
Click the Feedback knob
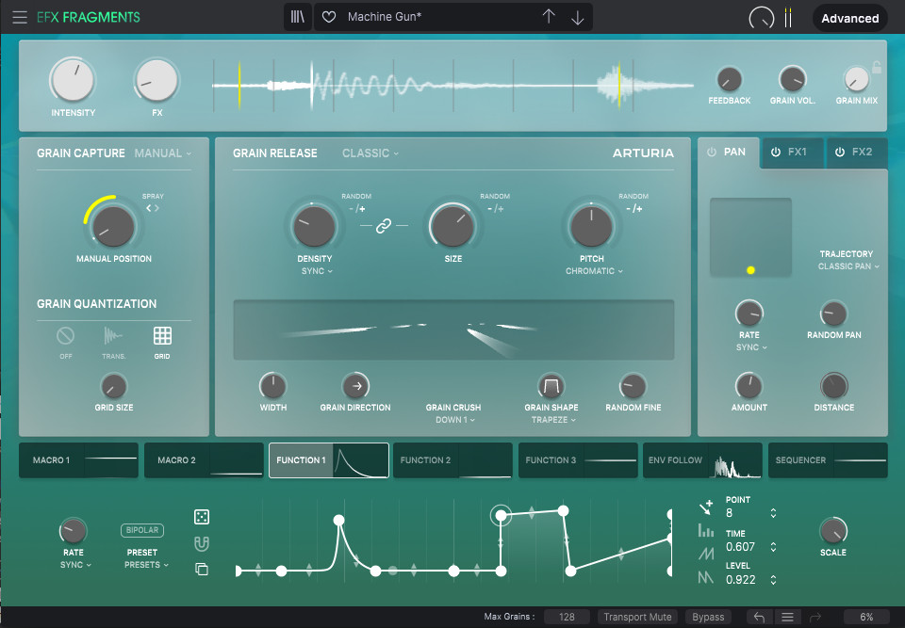tap(729, 80)
